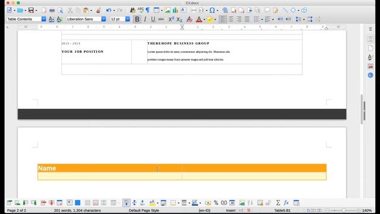
Task: Set paragraph alignment to Justified
Action: point(247,19)
